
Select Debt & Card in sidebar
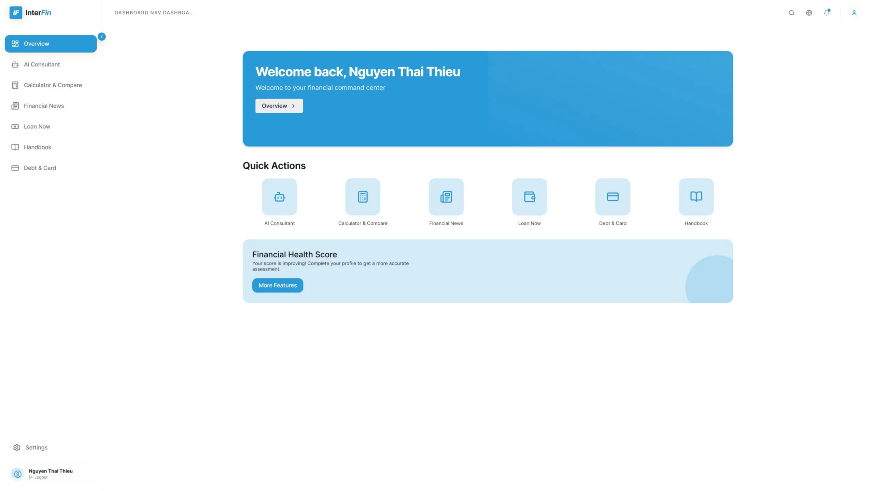pyautogui.click(x=40, y=168)
